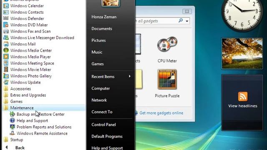Launch Windows Defender icon
267x150 pixels.
[6, 18]
